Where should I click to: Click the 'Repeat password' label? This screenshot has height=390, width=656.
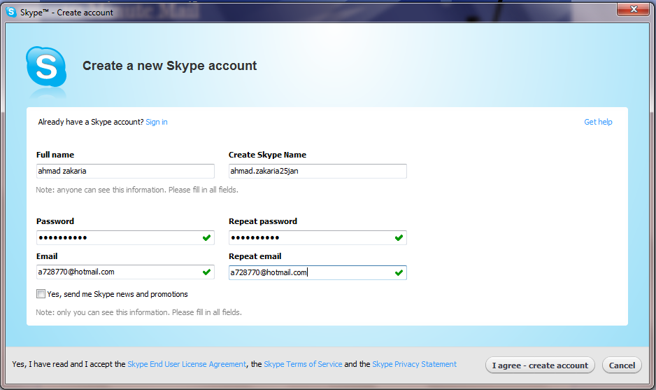263,221
